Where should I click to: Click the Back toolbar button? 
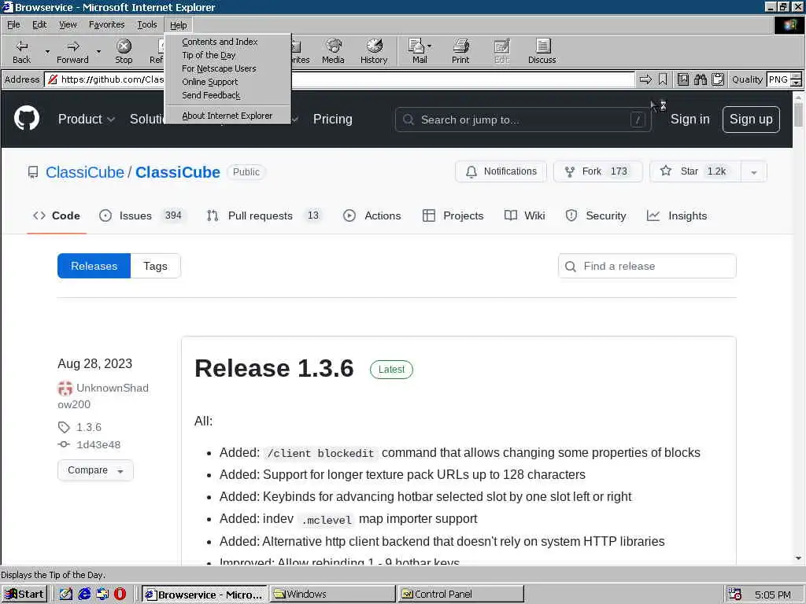coord(21,51)
